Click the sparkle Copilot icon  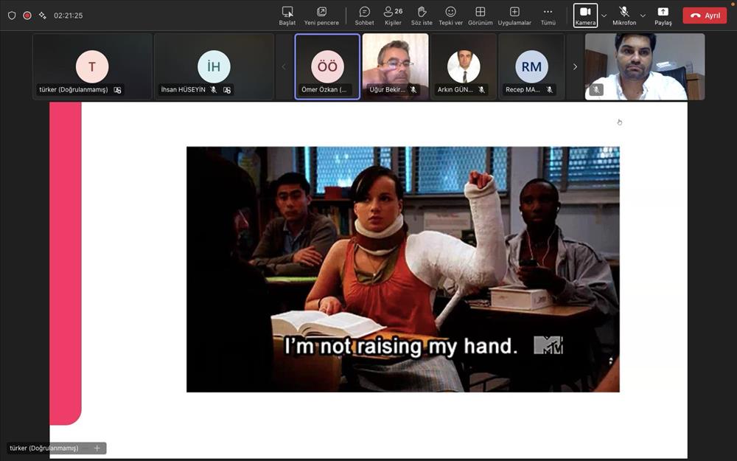42,15
